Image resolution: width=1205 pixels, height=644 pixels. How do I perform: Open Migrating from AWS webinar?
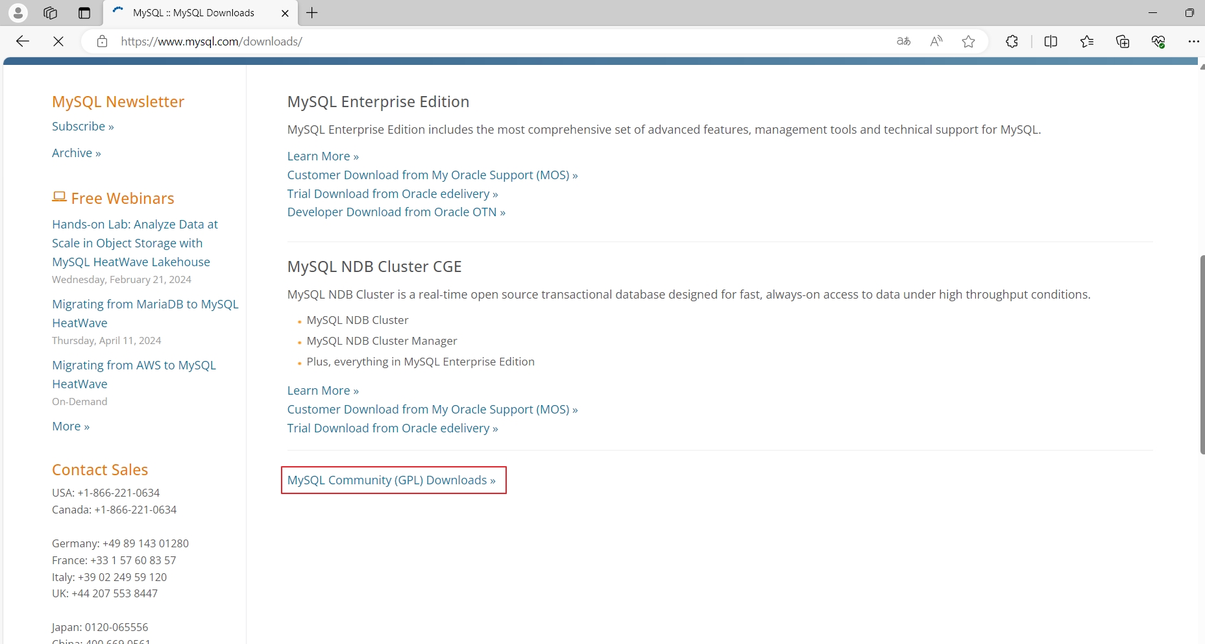(134, 374)
